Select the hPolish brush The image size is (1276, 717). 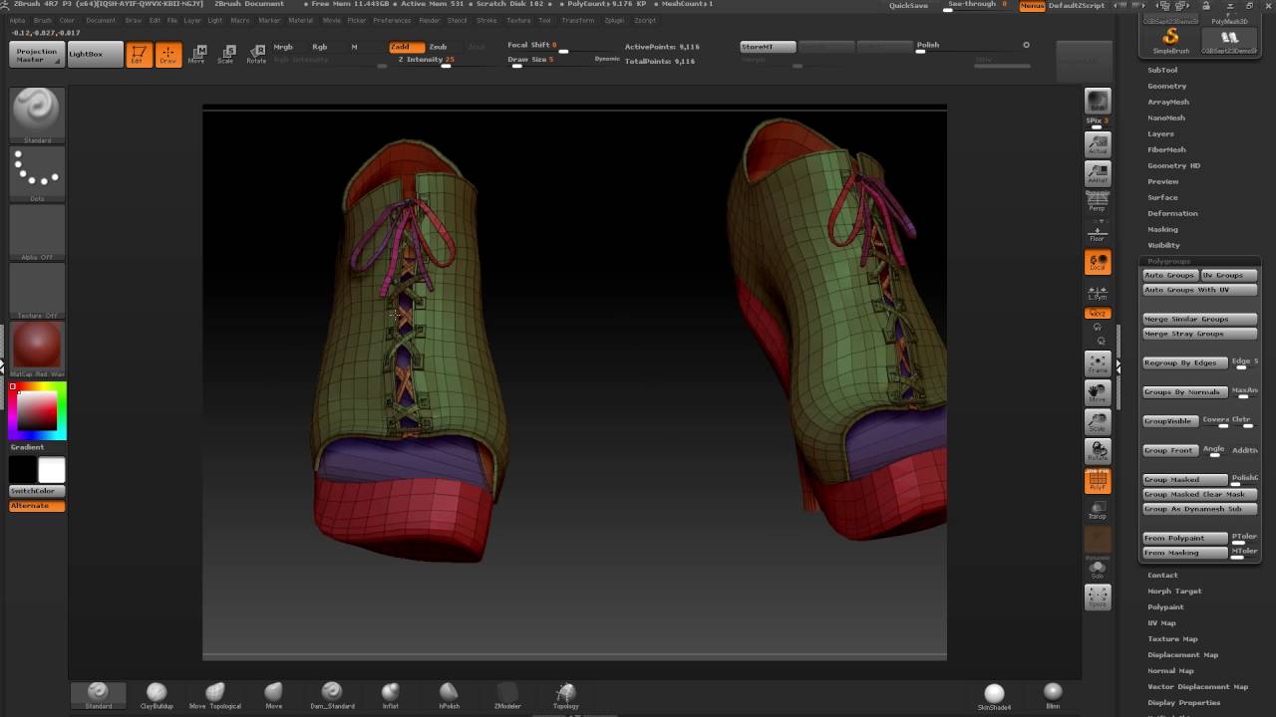pyautogui.click(x=450, y=695)
